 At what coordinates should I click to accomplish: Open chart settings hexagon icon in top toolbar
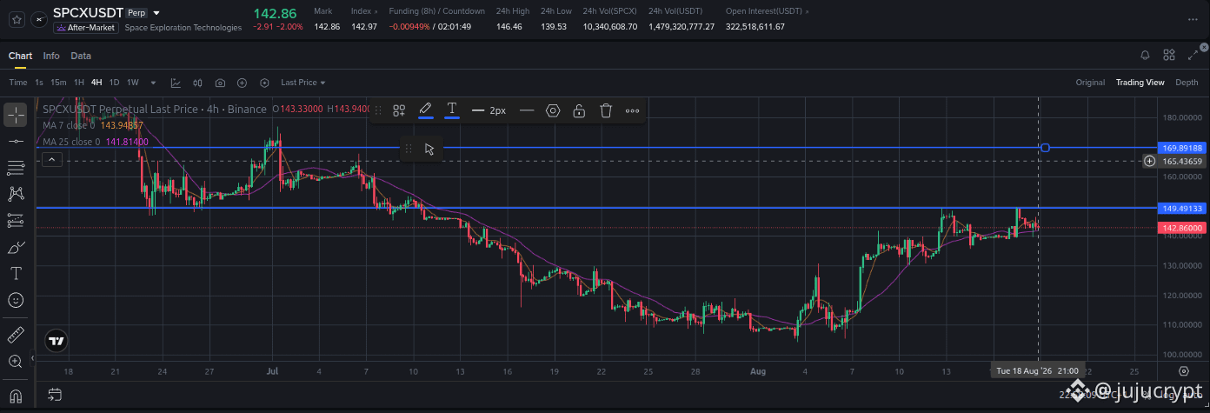(264, 83)
